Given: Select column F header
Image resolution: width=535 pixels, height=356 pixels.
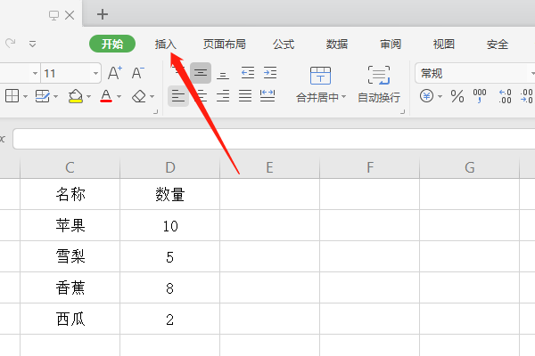Looking at the screenshot, I should (x=370, y=167).
